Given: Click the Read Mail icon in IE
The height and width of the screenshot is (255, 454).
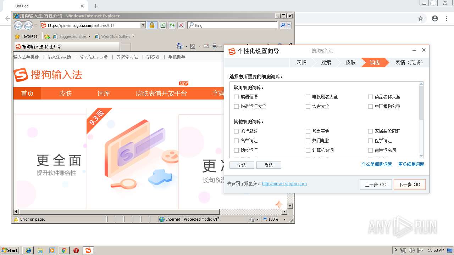Looking at the screenshot, I should [x=206, y=46].
